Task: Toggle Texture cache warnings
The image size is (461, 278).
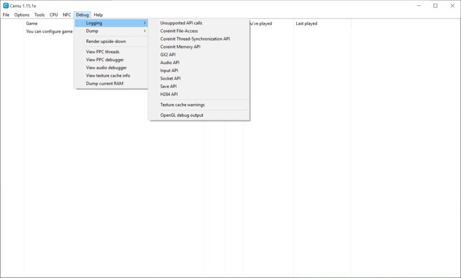Action: [199, 105]
